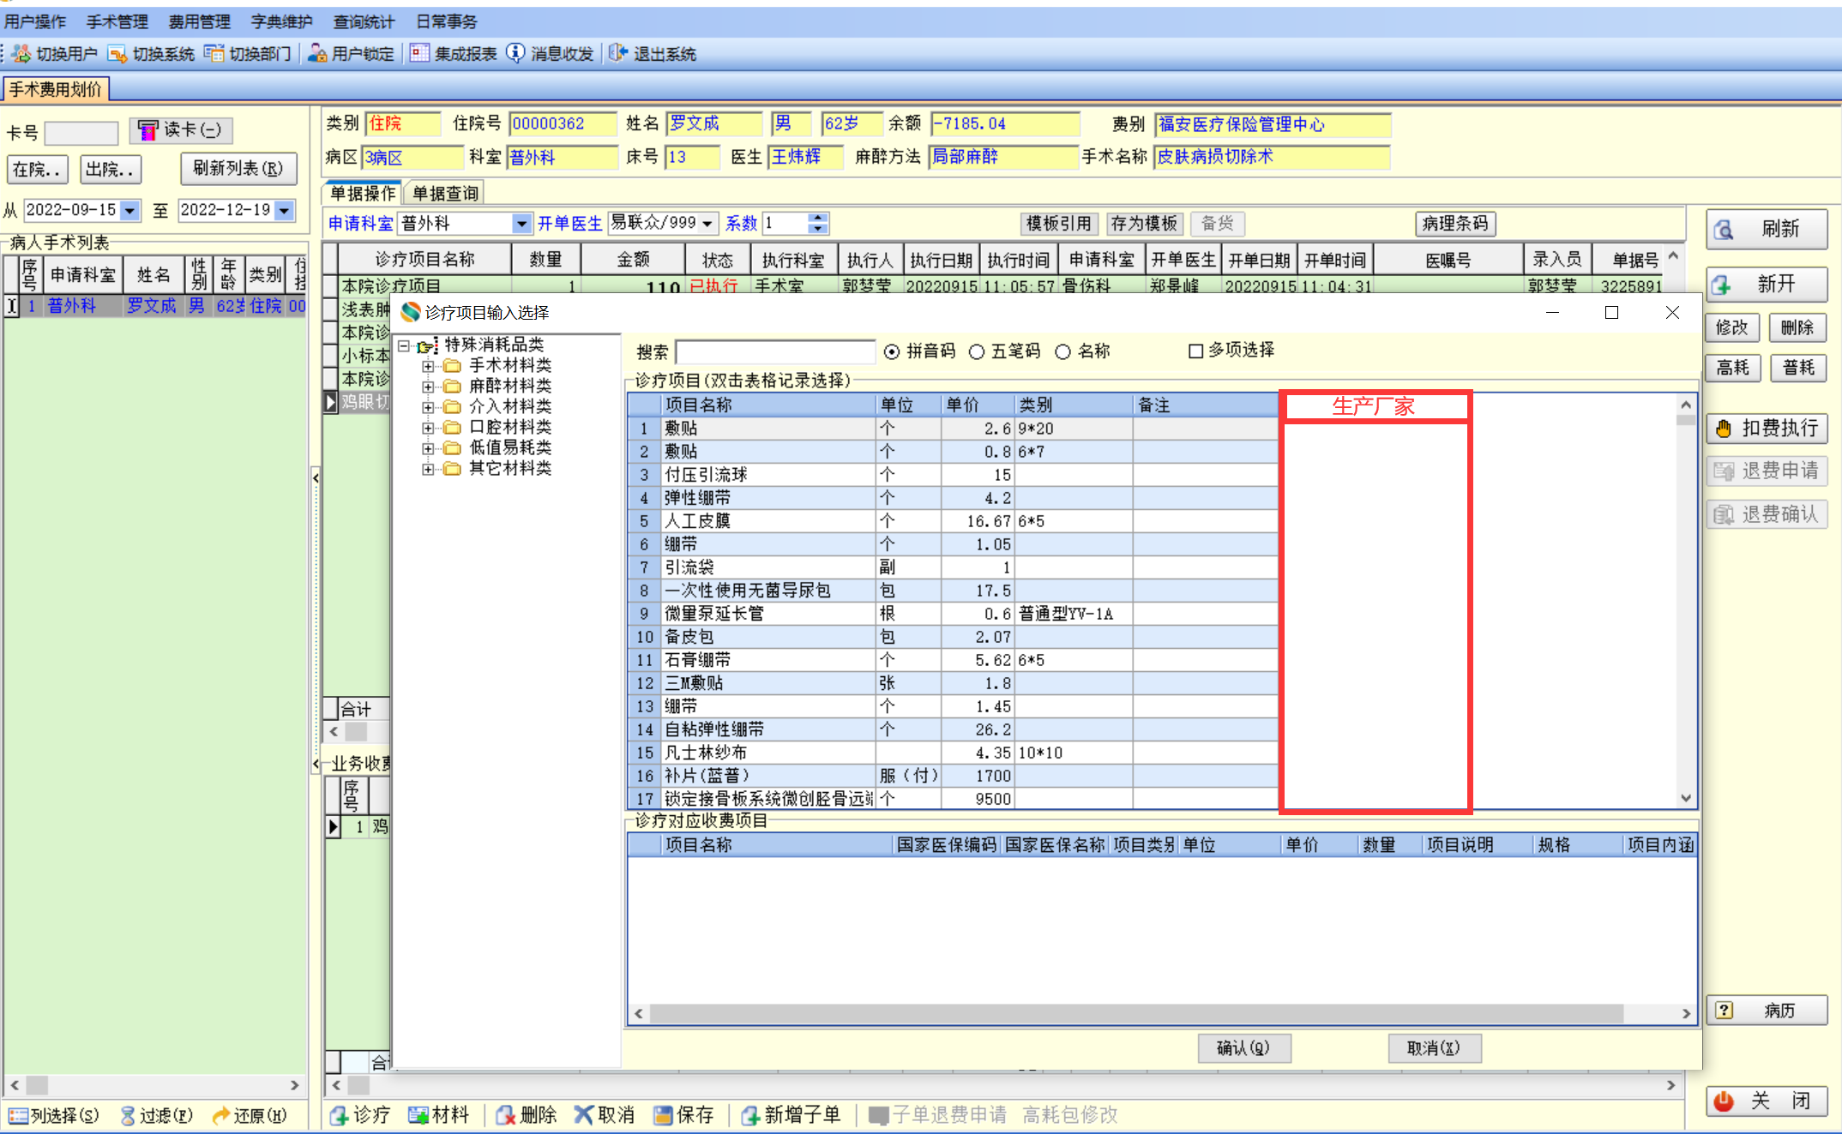
Task: Enable the 多项选择 checkbox
Action: pos(1195,351)
